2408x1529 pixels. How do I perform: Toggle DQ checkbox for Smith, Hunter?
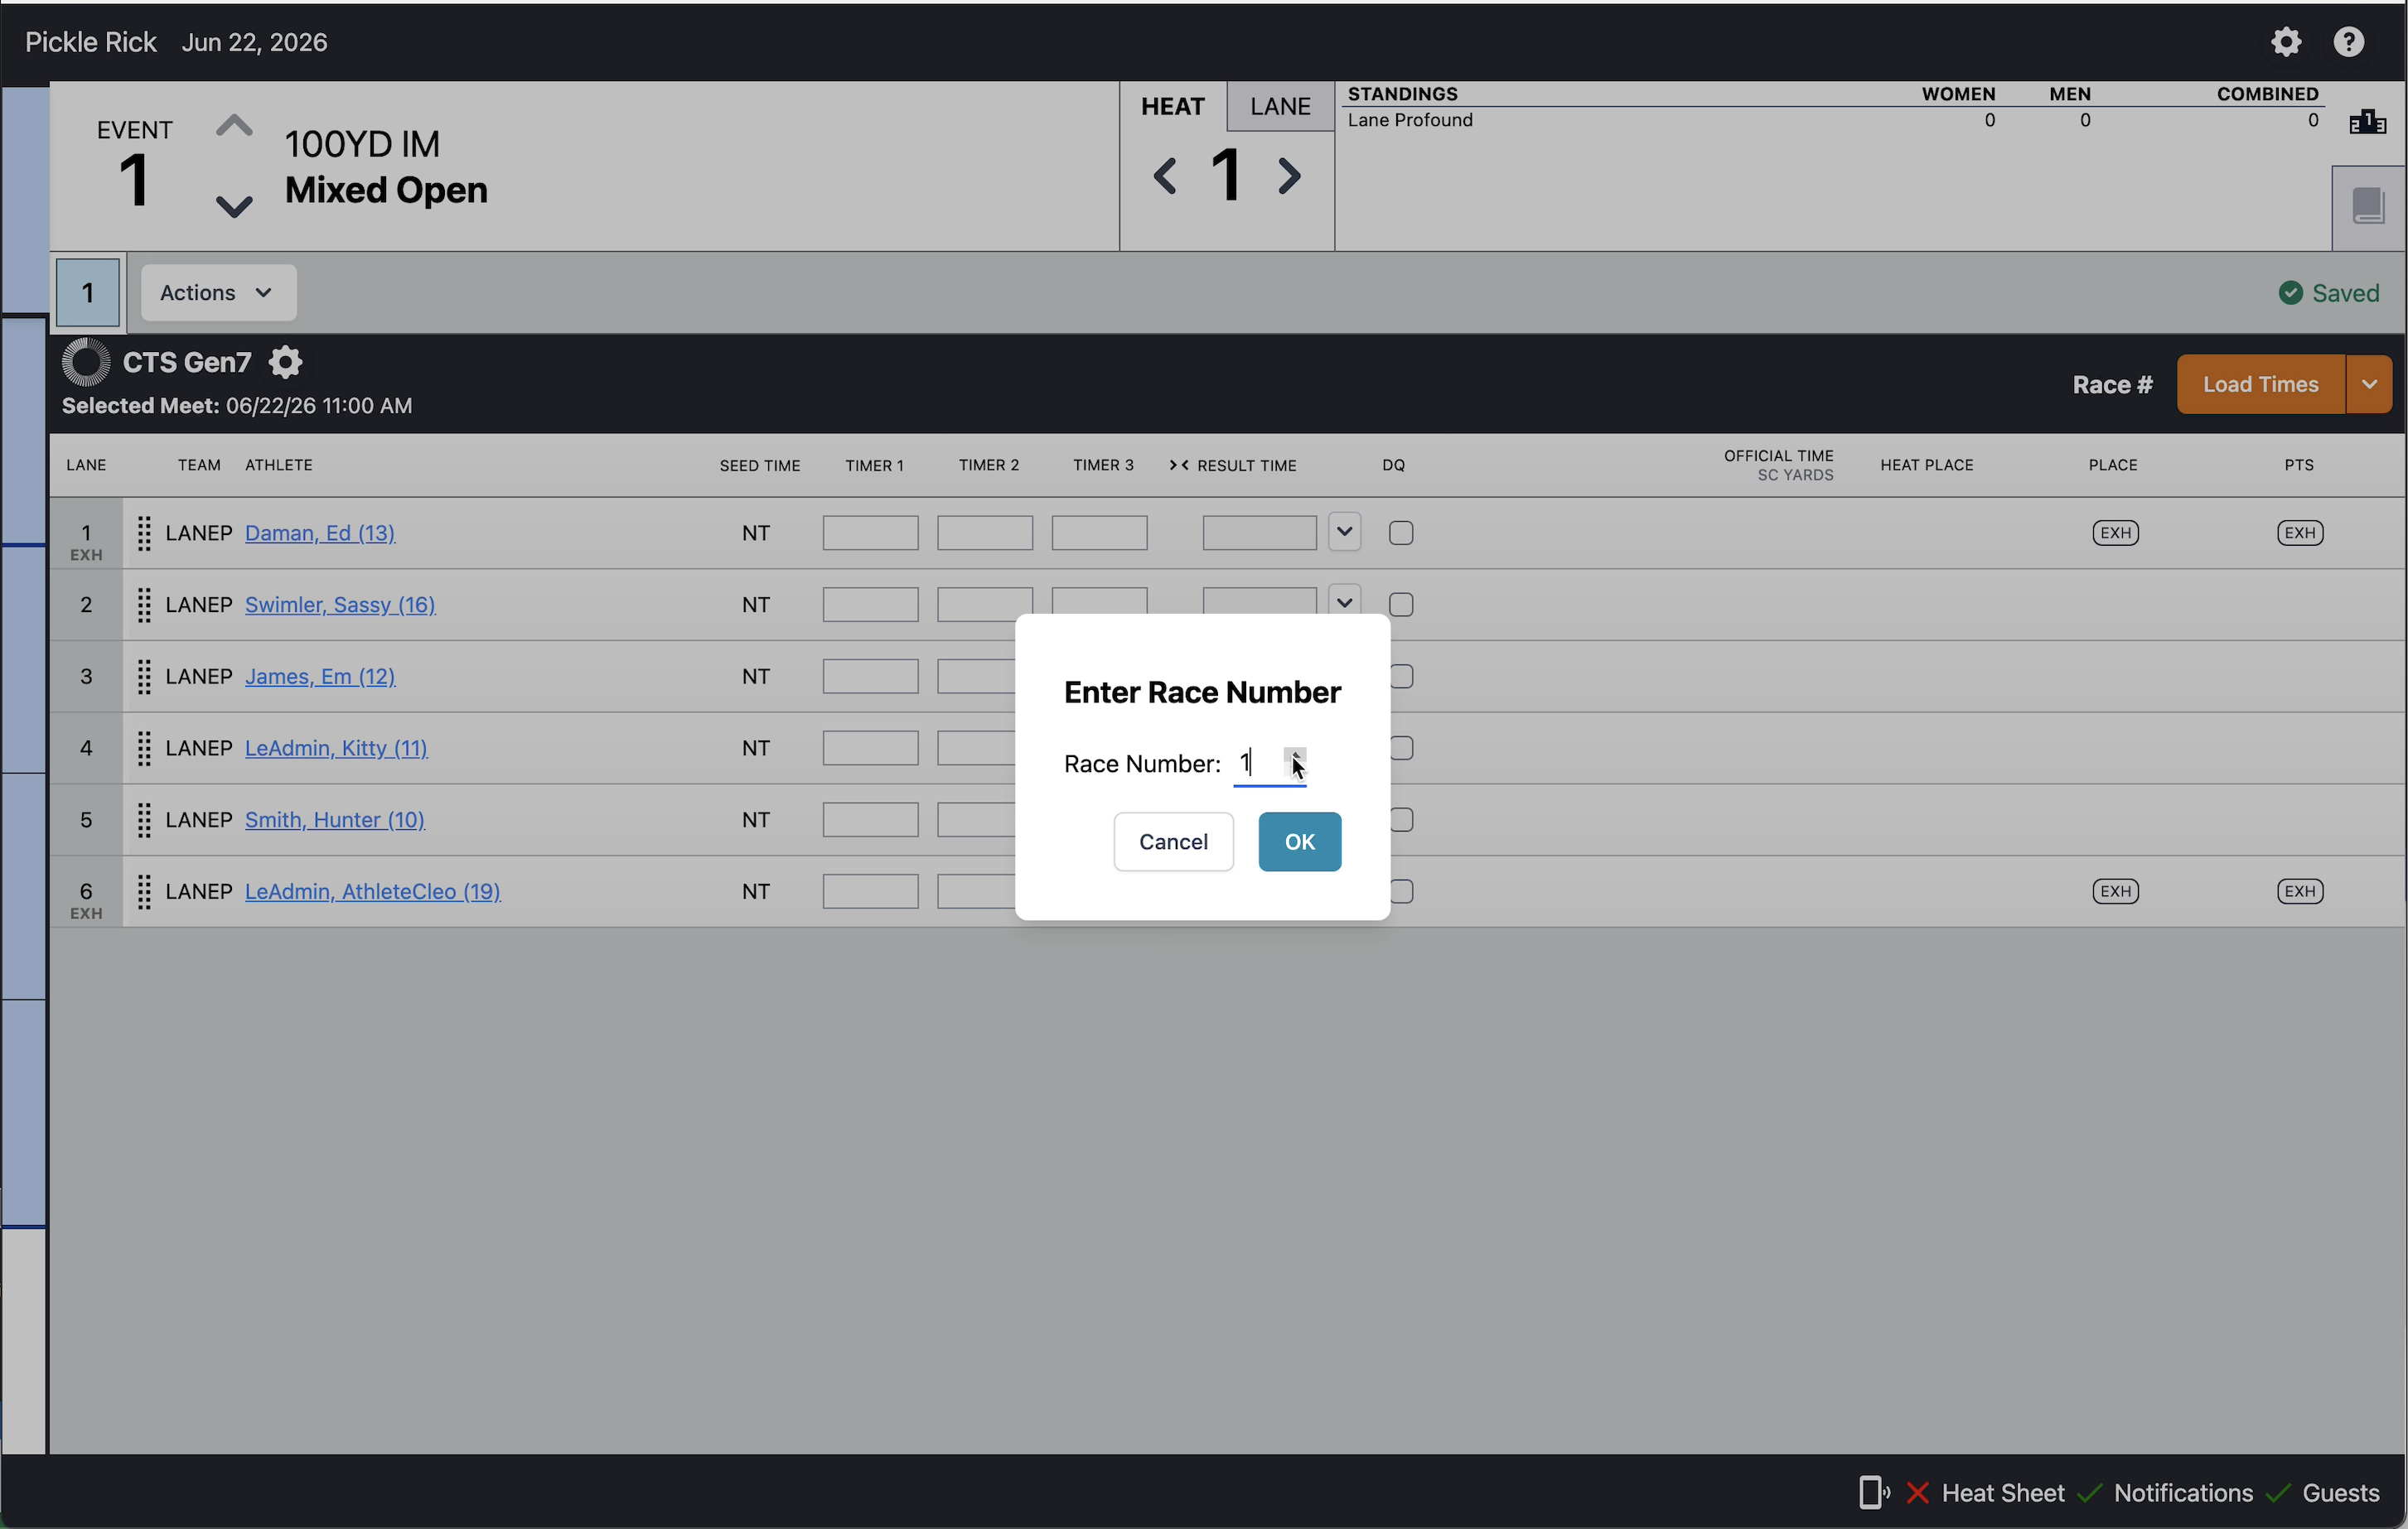(1401, 819)
